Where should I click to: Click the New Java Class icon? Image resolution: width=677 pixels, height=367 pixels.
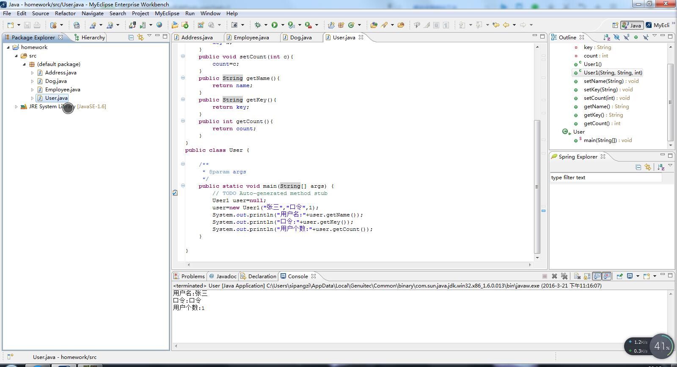click(x=351, y=25)
